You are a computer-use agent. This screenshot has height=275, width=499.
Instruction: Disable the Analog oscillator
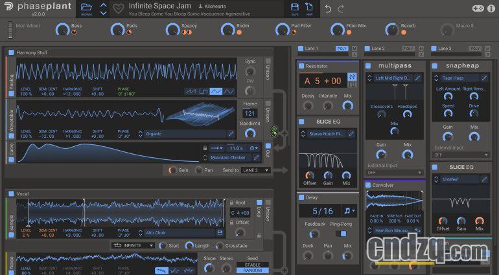click(12, 93)
